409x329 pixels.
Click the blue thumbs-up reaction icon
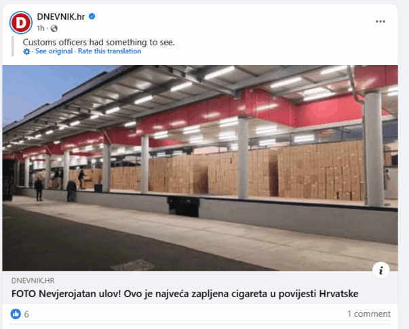pos(16,314)
